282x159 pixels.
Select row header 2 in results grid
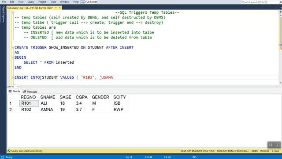(x=13, y=110)
